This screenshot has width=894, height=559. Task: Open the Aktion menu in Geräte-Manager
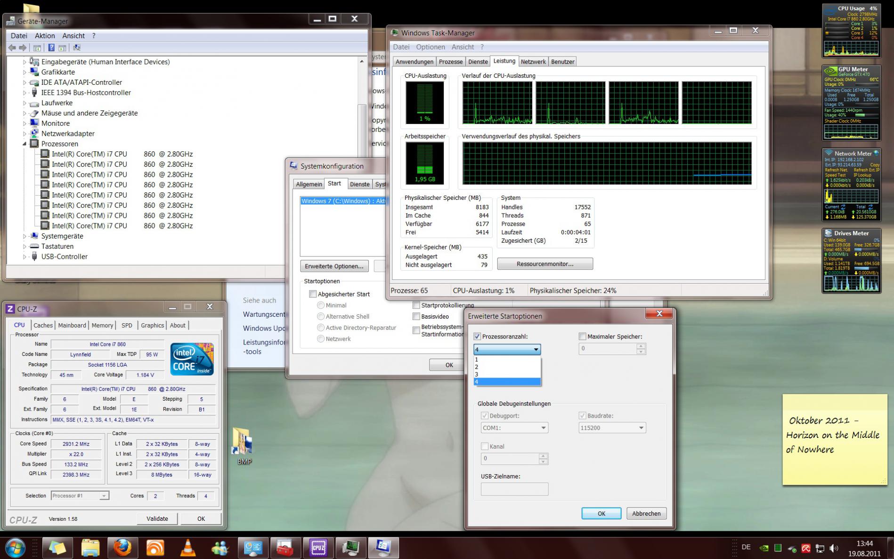coord(45,36)
